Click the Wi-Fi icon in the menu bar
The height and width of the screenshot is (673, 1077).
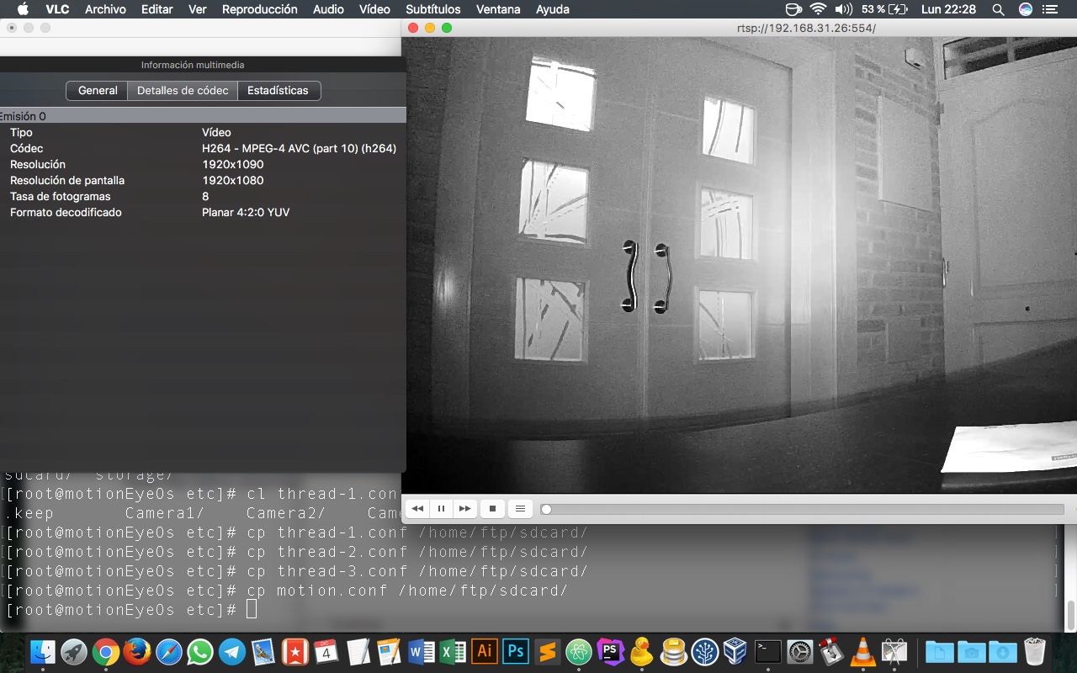(x=818, y=9)
